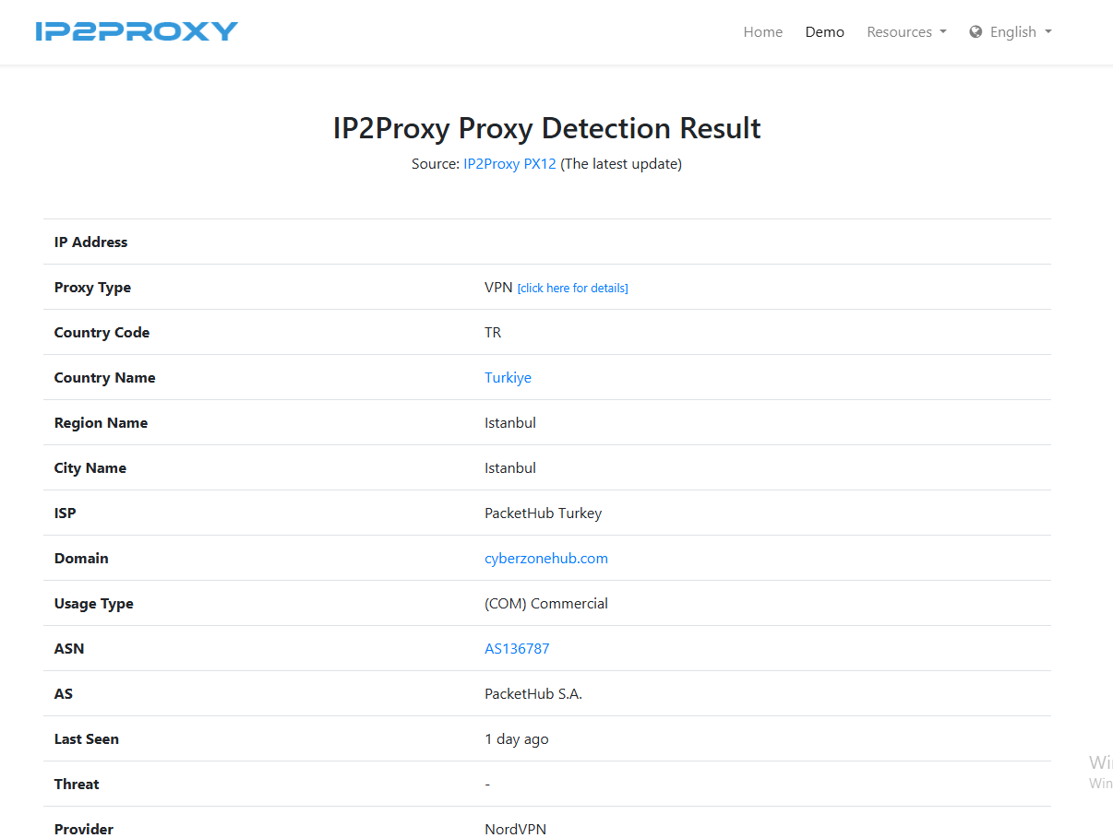Image resolution: width=1113 pixels, height=838 pixels.
Task: Click the globe language icon
Action: pyautogui.click(x=975, y=31)
